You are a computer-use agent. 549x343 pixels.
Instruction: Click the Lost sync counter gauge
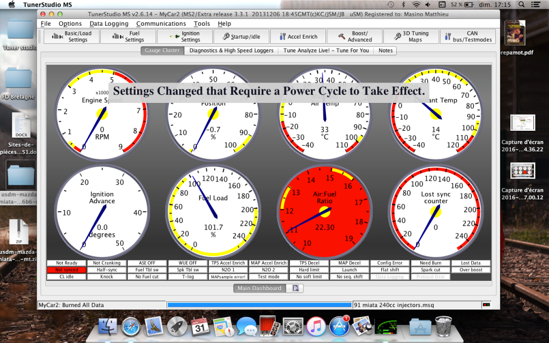[x=435, y=212]
